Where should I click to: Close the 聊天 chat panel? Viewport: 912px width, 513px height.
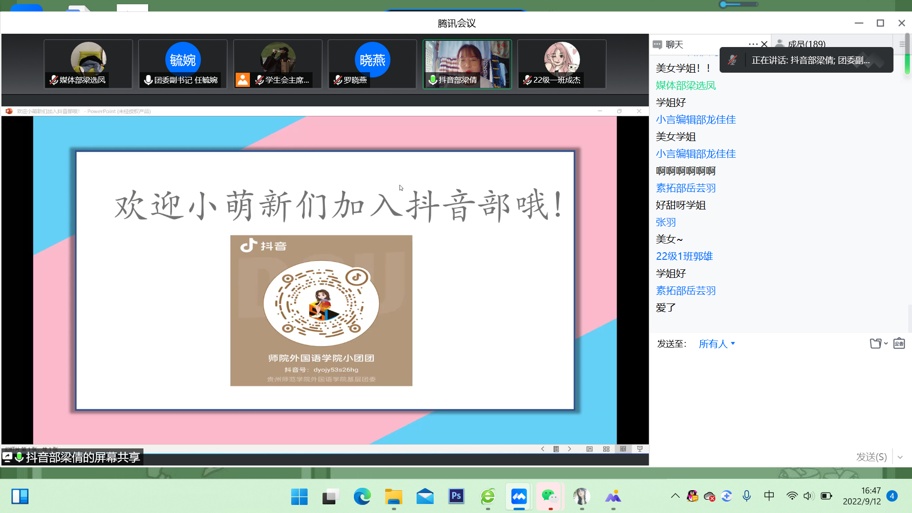point(764,44)
